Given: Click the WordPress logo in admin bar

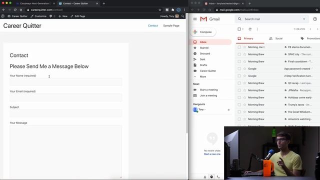Looking at the screenshot, I should pyautogui.click(x=3, y=16).
